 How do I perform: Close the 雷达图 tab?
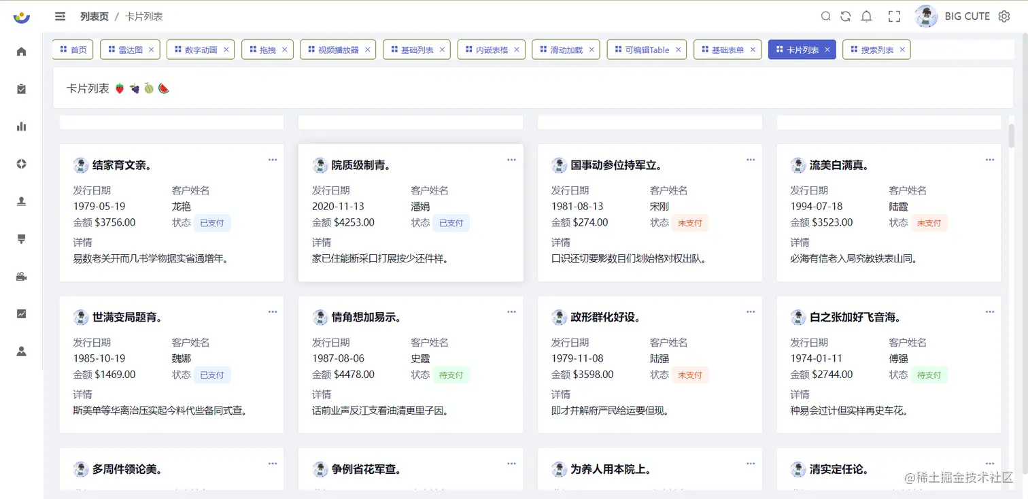click(151, 50)
